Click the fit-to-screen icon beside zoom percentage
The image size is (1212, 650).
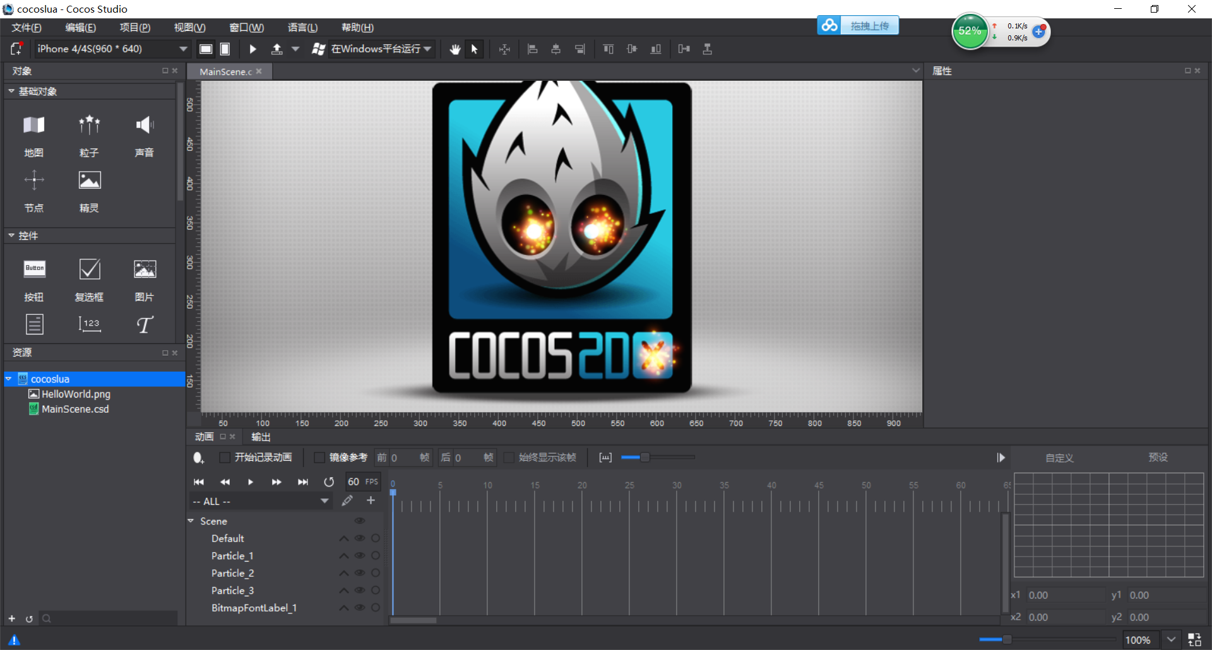tap(1194, 640)
